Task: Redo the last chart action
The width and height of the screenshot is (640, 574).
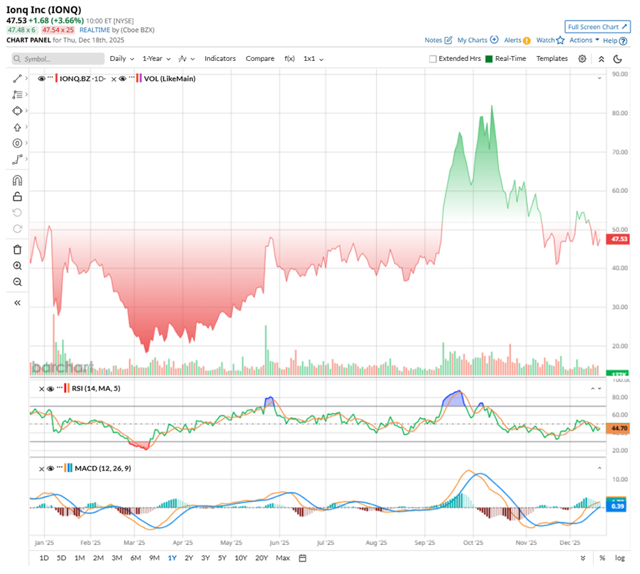Action: (17, 229)
